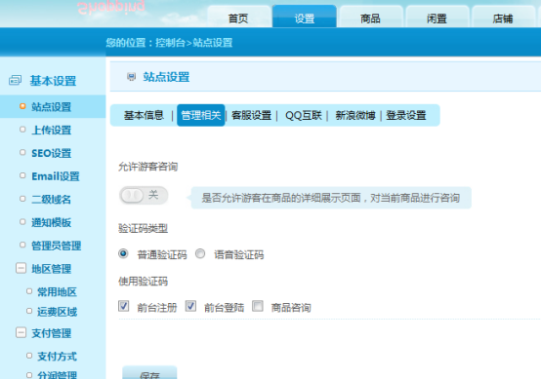Enable the 商品咨询 checkbox
This screenshot has width=541, height=379.
pos(258,306)
